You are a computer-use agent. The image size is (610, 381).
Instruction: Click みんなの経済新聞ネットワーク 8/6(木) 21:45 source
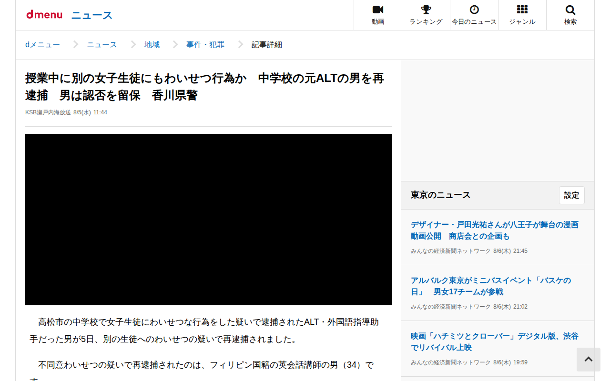click(x=469, y=251)
